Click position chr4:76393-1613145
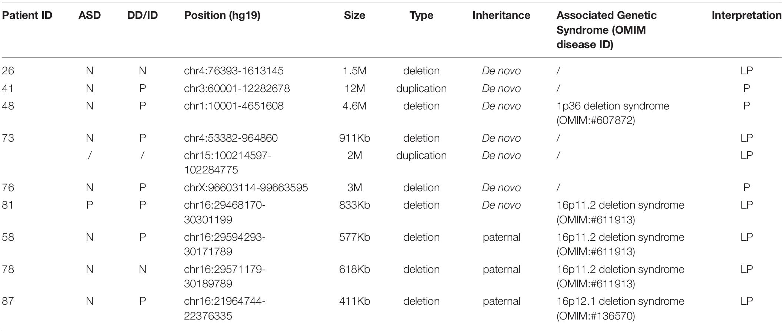This screenshot has height=331, width=784. (x=234, y=71)
